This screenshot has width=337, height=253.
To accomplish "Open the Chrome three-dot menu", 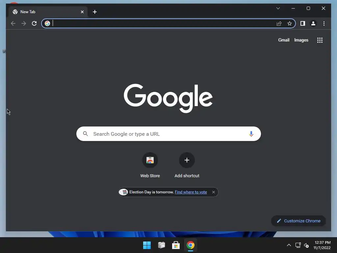I will (324, 23).
